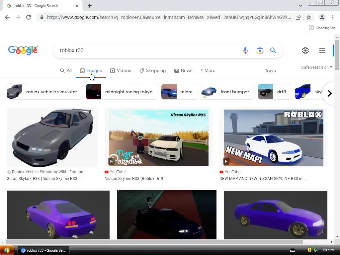Go back with the browser back arrow

point(7,17)
